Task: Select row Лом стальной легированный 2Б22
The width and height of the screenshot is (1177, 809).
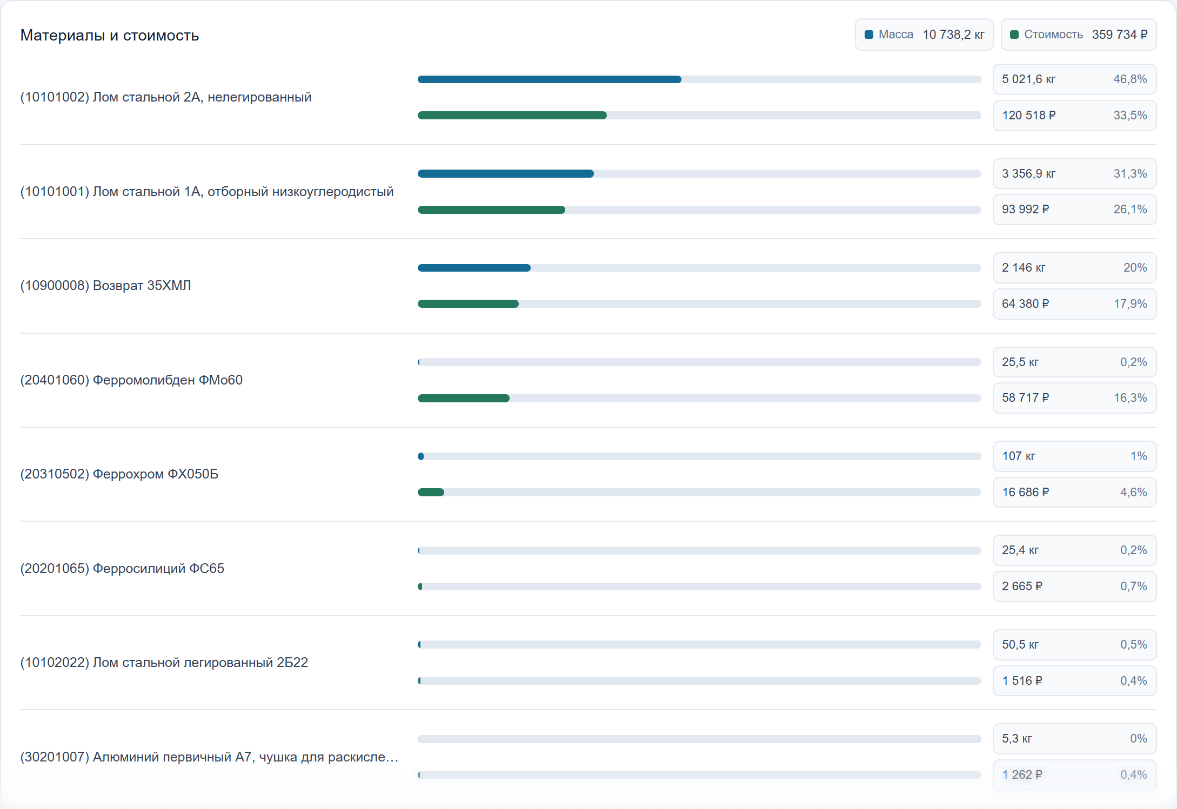Action: click(x=588, y=663)
